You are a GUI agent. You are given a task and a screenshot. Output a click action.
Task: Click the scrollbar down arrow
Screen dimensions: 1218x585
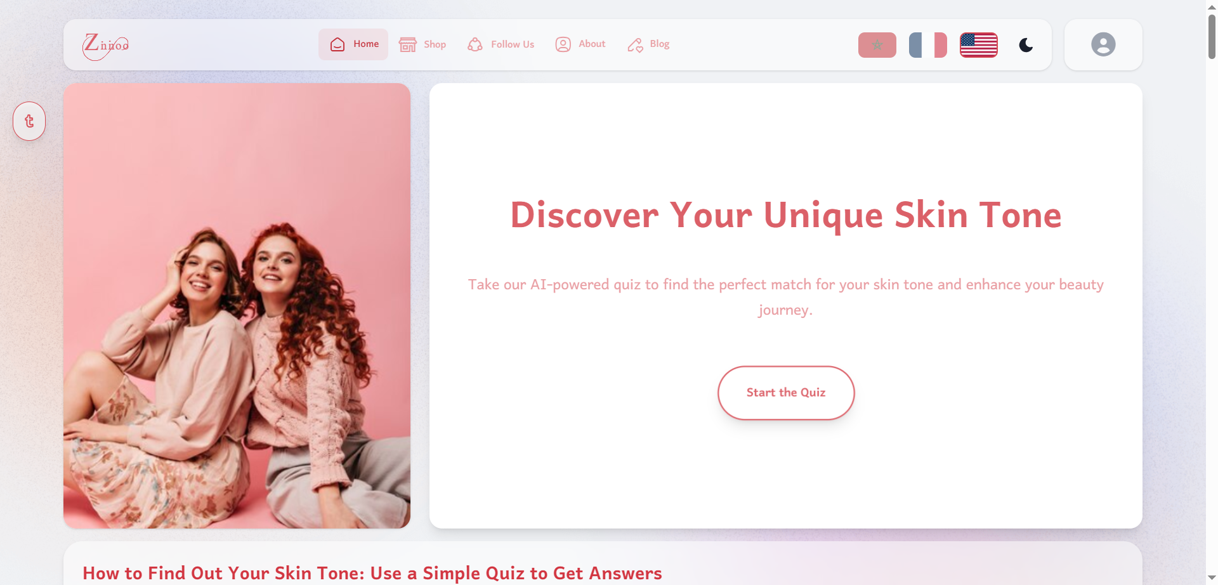tap(1212, 578)
